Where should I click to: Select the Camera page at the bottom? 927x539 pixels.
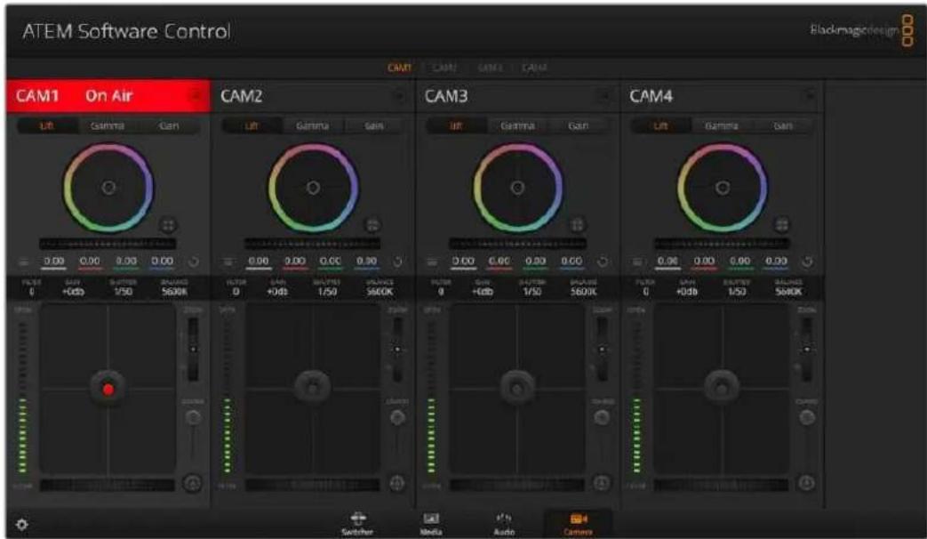click(x=578, y=524)
